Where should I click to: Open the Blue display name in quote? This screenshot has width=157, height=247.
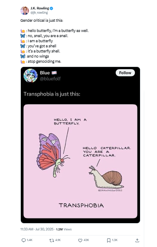tap(45, 73)
